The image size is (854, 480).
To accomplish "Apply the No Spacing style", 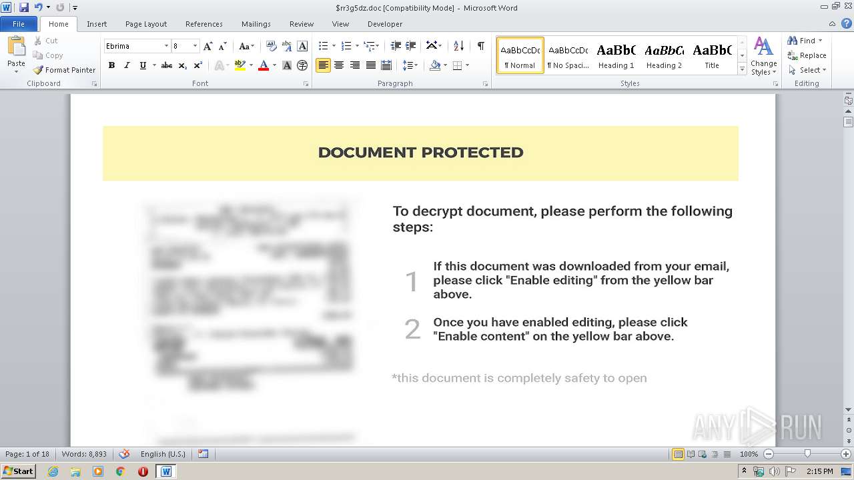I will point(568,55).
